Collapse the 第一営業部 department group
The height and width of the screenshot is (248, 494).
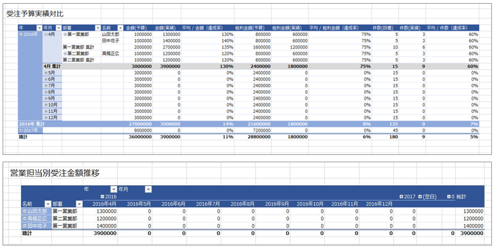[x=65, y=34]
